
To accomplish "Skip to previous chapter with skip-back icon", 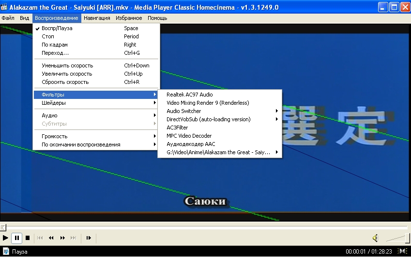I will tap(40, 238).
